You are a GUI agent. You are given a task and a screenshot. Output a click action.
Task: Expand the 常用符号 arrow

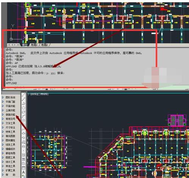point(3,119)
